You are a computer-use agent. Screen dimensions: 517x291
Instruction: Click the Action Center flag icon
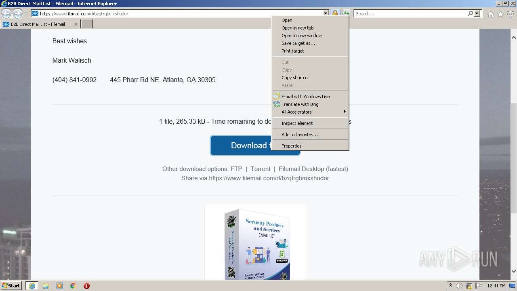(479, 286)
